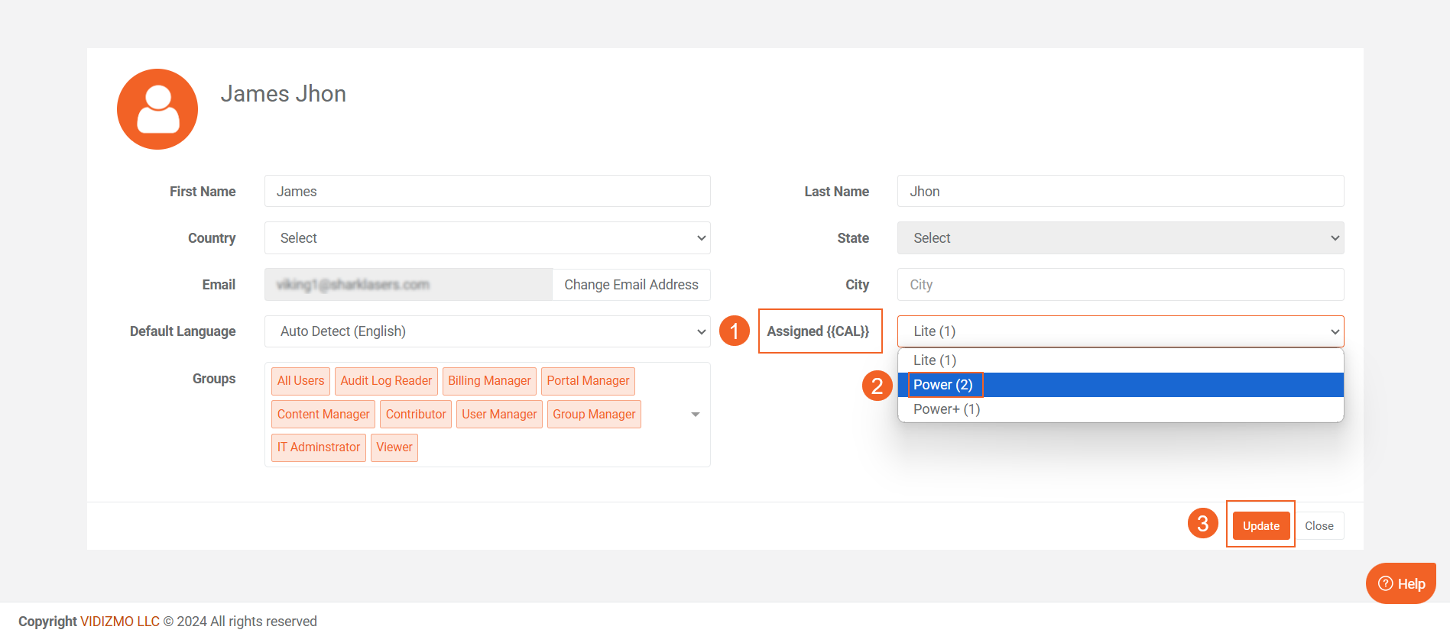Click Change Email Address
1450x633 pixels.
(631, 285)
